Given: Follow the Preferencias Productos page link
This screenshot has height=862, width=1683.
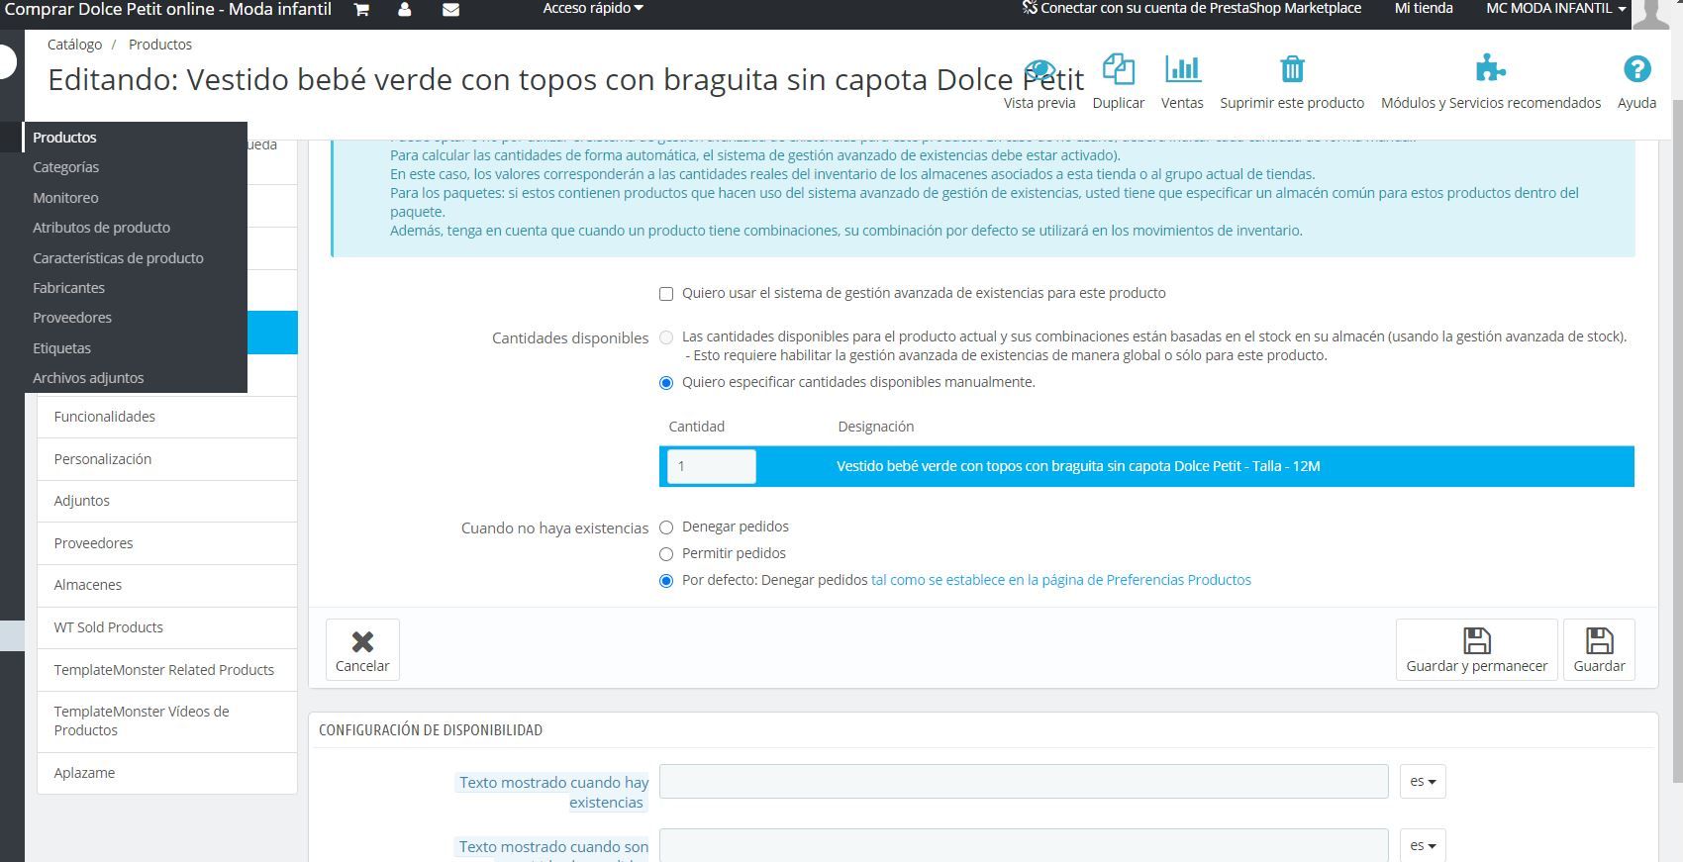Looking at the screenshot, I should point(1060,580).
